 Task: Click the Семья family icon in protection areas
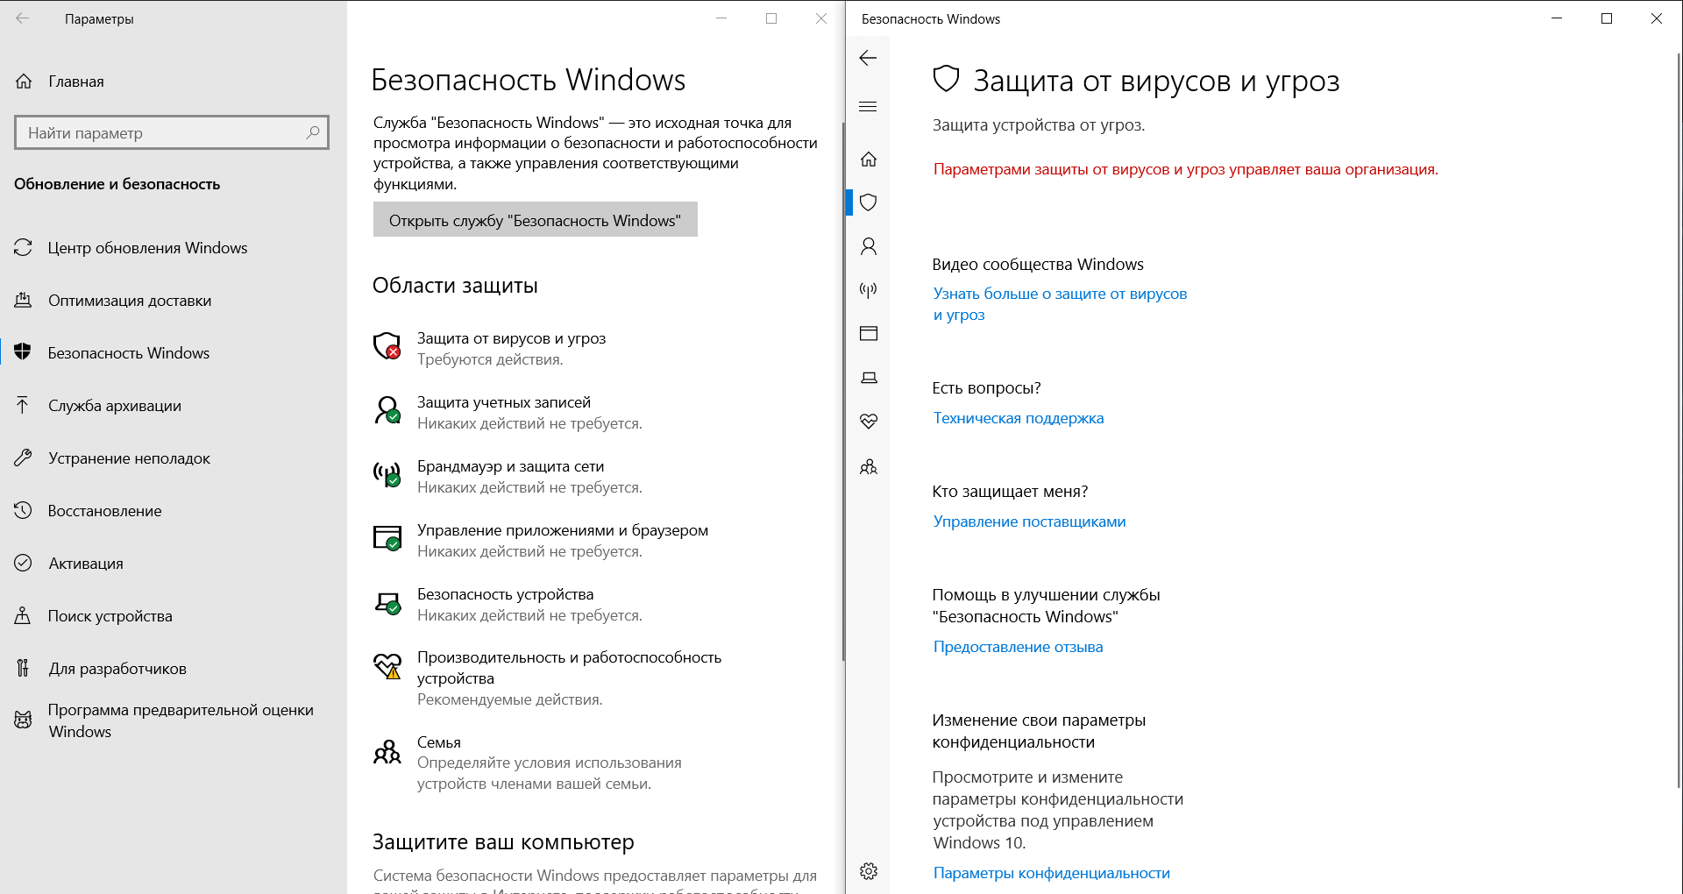387,751
